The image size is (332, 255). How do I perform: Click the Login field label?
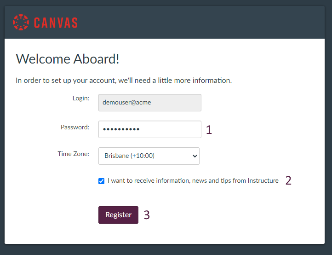tap(80, 98)
